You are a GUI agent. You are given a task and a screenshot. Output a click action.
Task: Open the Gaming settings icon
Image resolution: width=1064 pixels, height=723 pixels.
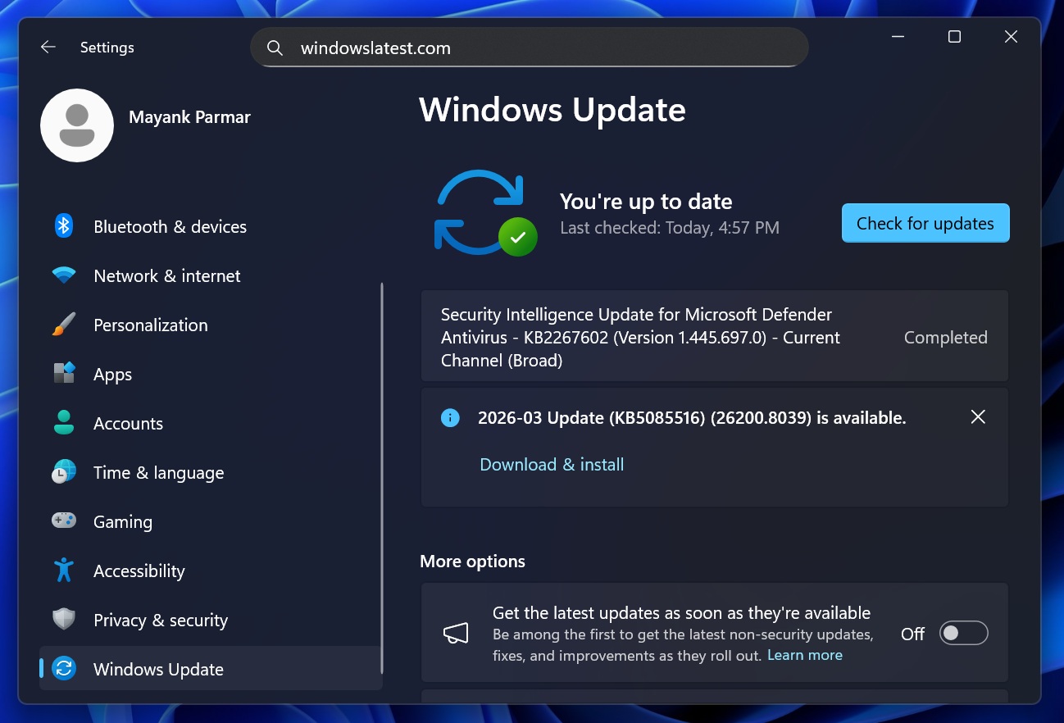pyautogui.click(x=63, y=521)
